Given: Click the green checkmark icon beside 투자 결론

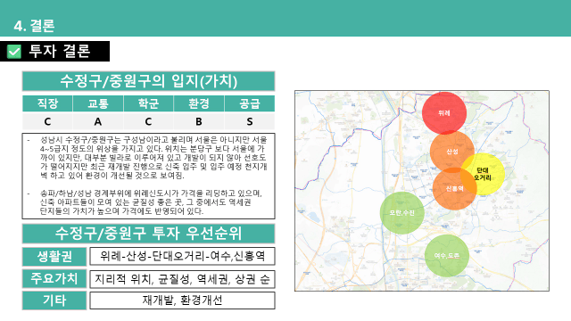Looking at the screenshot, I should pos(14,52).
